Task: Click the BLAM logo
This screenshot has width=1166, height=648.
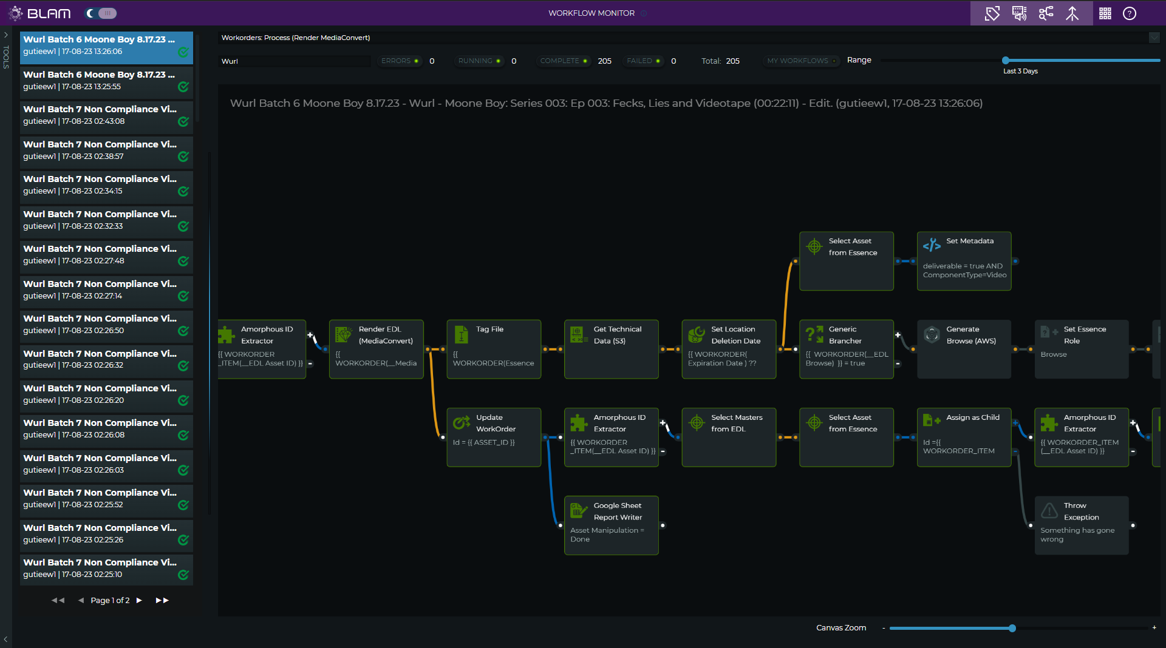Action: coord(40,13)
